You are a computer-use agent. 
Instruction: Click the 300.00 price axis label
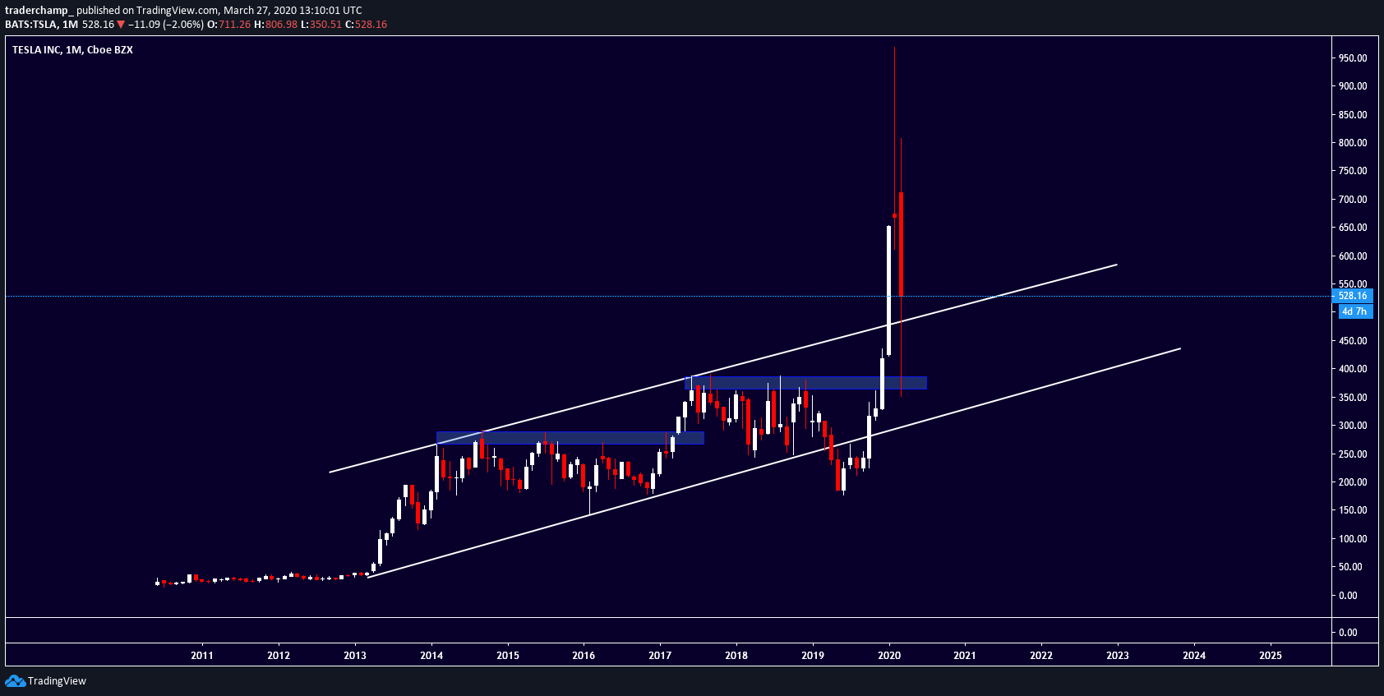(x=1353, y=426)
